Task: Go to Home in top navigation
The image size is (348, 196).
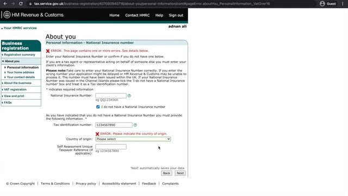Action: pos(114,15)
